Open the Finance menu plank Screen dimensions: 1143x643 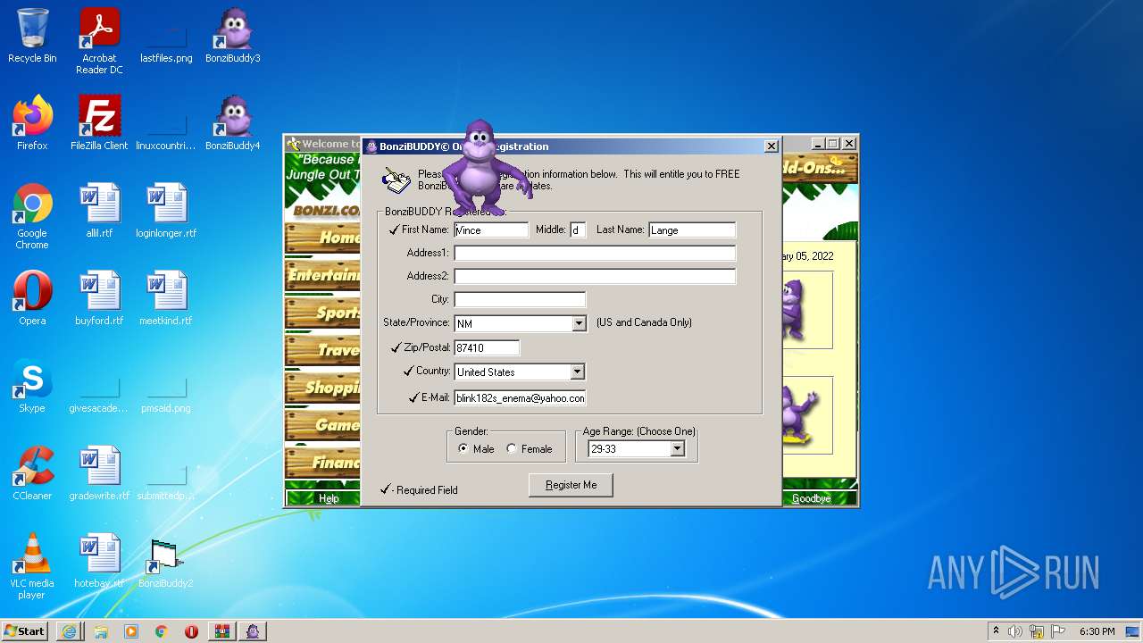[x=322, y=463]
